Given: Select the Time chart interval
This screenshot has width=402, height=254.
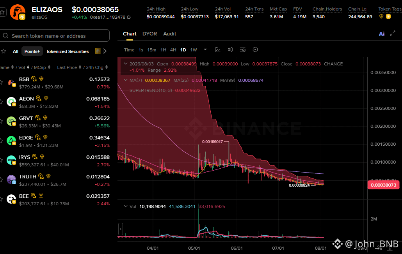Looking at the screenshot, I should 129,50.
